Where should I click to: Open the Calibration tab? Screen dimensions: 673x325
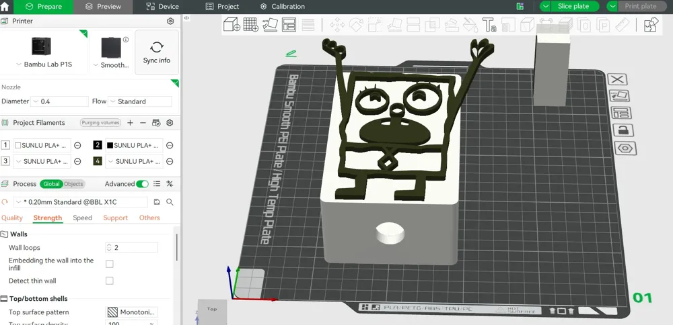[283, 7]
